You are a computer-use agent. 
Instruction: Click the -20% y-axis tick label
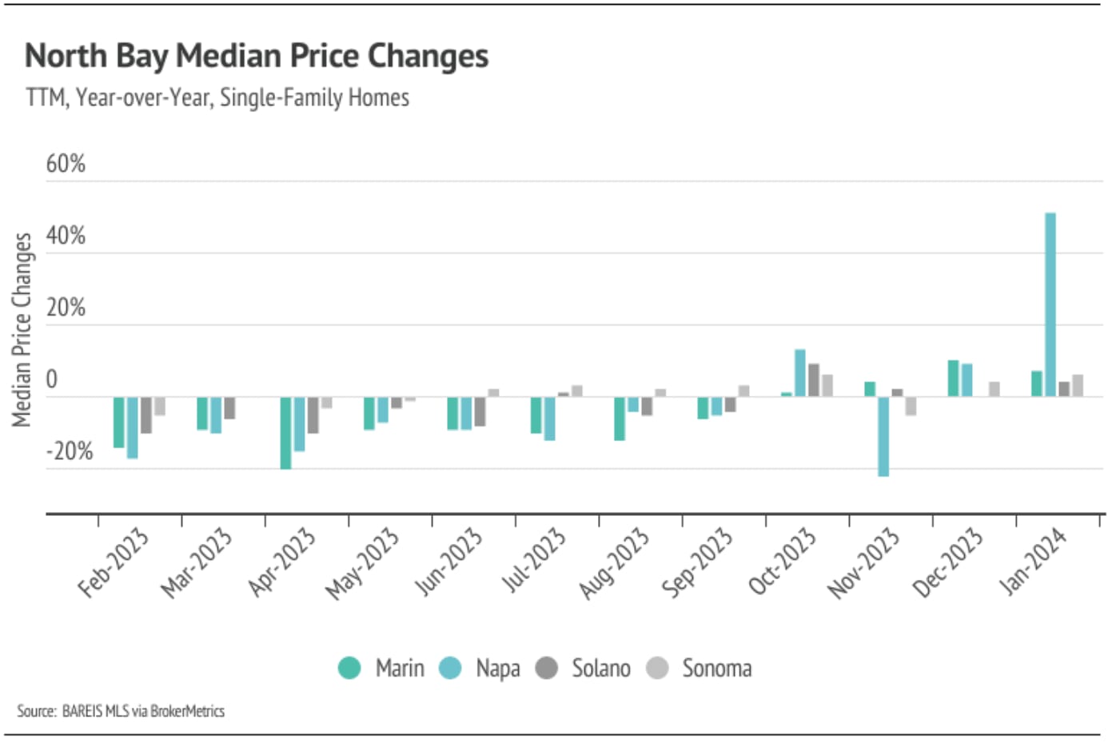[x=70, y=451]
